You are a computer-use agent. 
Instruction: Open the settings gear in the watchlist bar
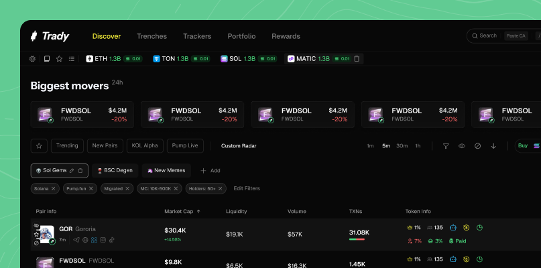tap(32, 59)
